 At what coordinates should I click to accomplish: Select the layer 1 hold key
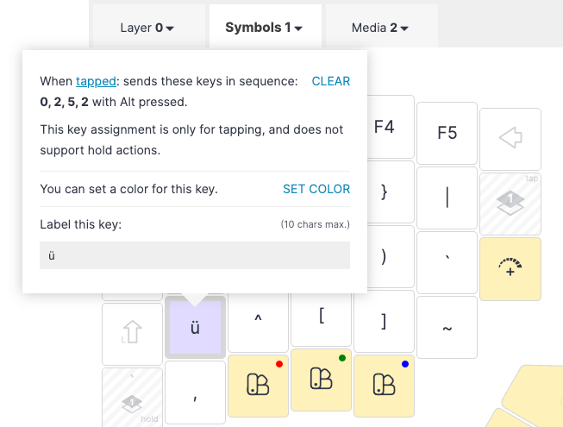[132, 397]
